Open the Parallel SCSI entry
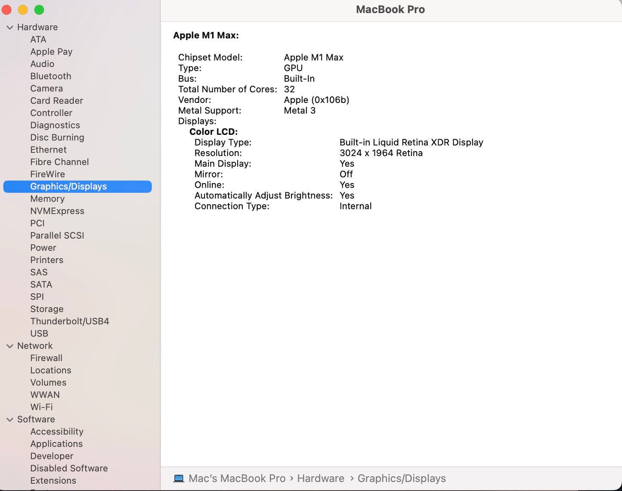The height and width of the screenshot is (491, 622). pyautogui.click(x=57, y=236)
